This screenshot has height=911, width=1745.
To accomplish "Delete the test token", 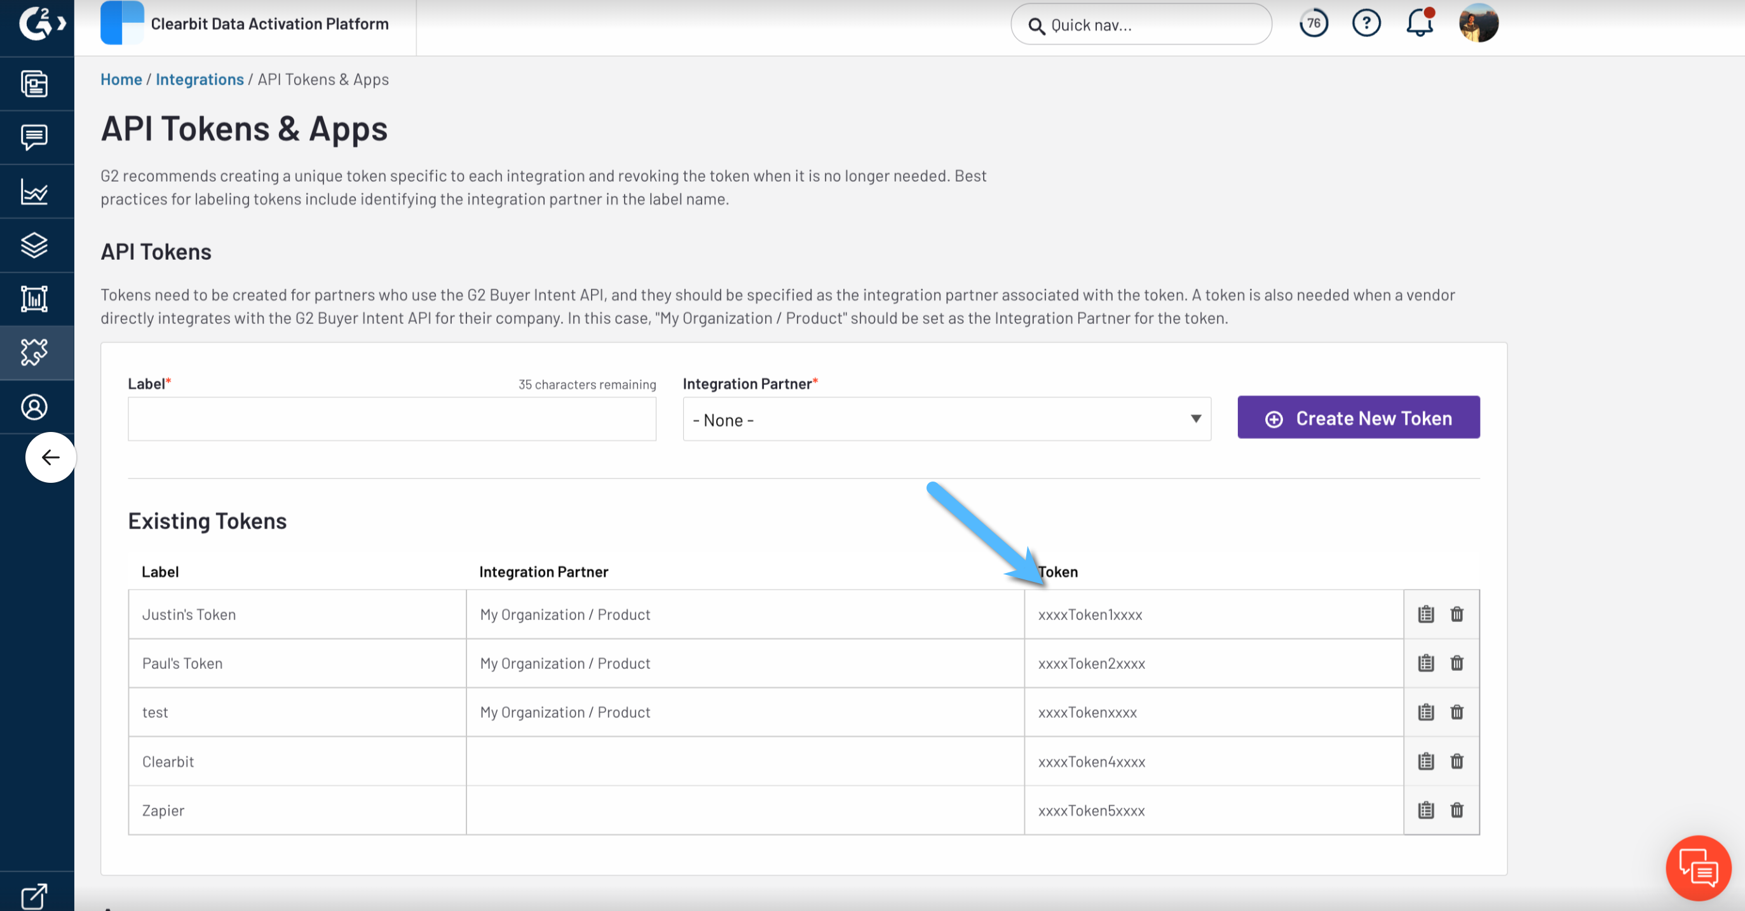I will (1456, 713).
